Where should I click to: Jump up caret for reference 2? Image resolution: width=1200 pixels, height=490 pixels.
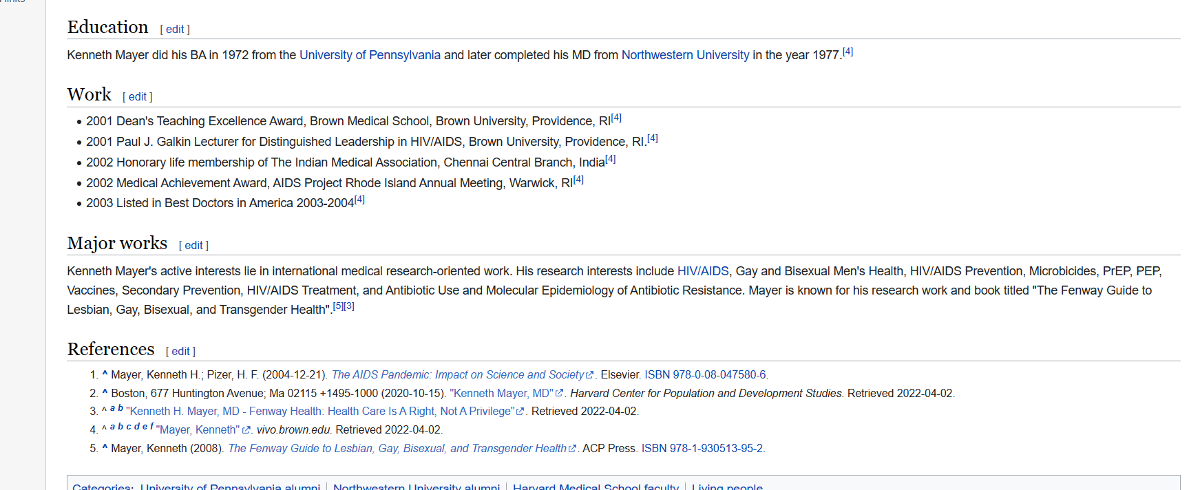point(105,392)
